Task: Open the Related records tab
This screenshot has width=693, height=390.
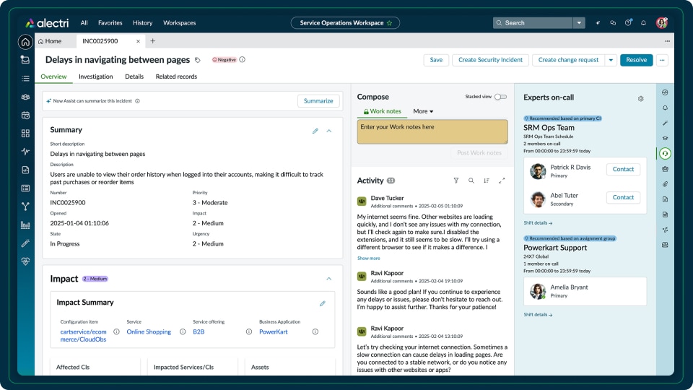Action: click(176, 77)
